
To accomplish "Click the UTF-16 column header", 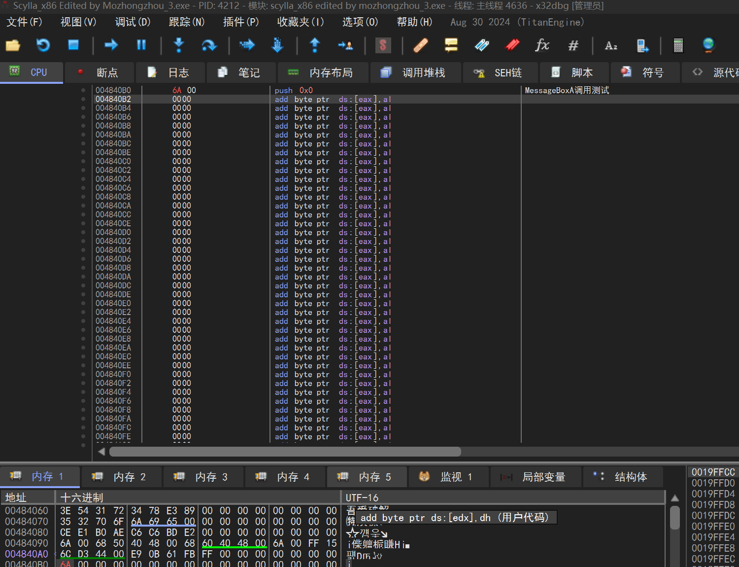I will [503, 497].
